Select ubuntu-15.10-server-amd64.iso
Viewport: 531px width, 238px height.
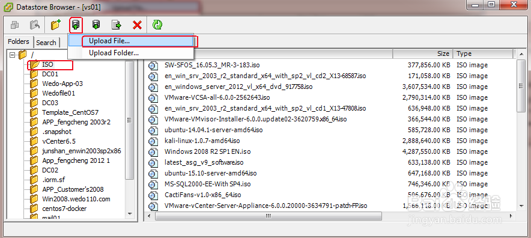[211, 173]
